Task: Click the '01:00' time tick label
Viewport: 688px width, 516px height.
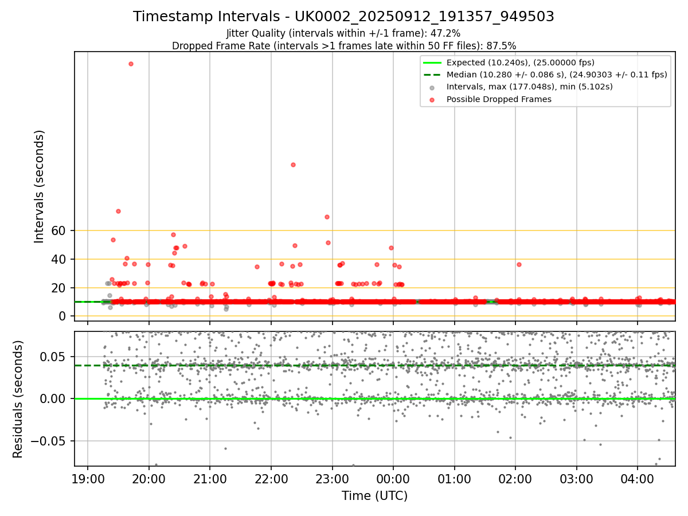Action: (455, 478)
